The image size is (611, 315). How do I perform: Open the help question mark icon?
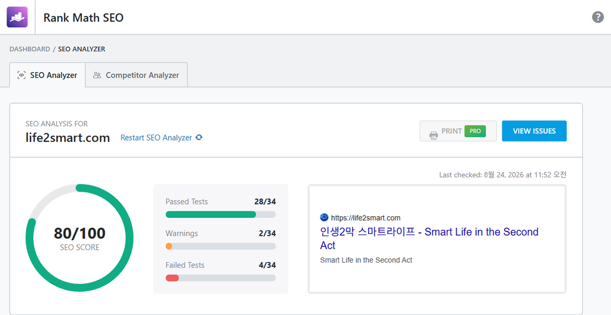click(x=598, y=17)
